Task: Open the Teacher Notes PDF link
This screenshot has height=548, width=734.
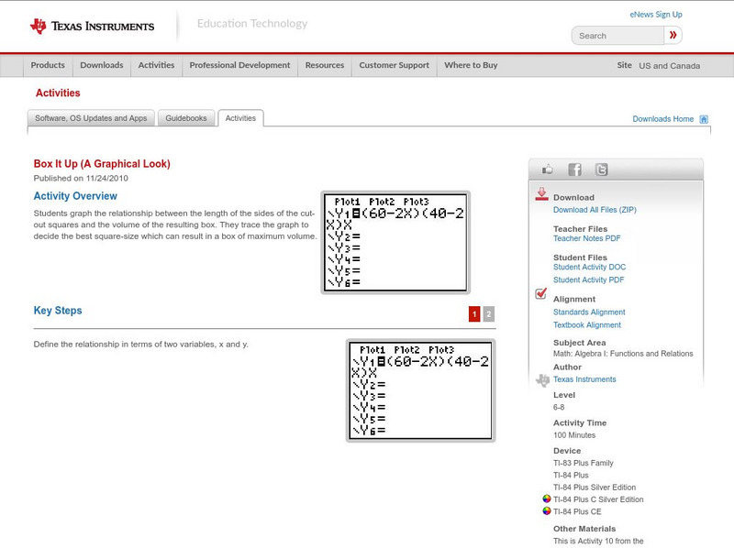Action: click(x=586, y=238)
